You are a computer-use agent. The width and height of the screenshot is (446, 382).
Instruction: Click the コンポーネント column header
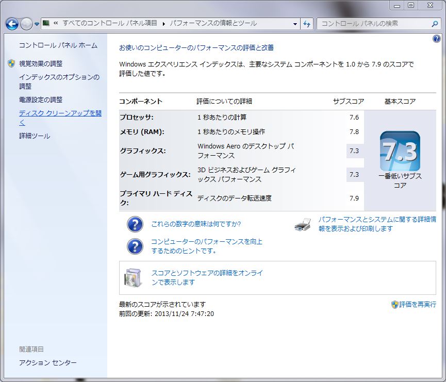pyautogui.click(x=141, y=101)
